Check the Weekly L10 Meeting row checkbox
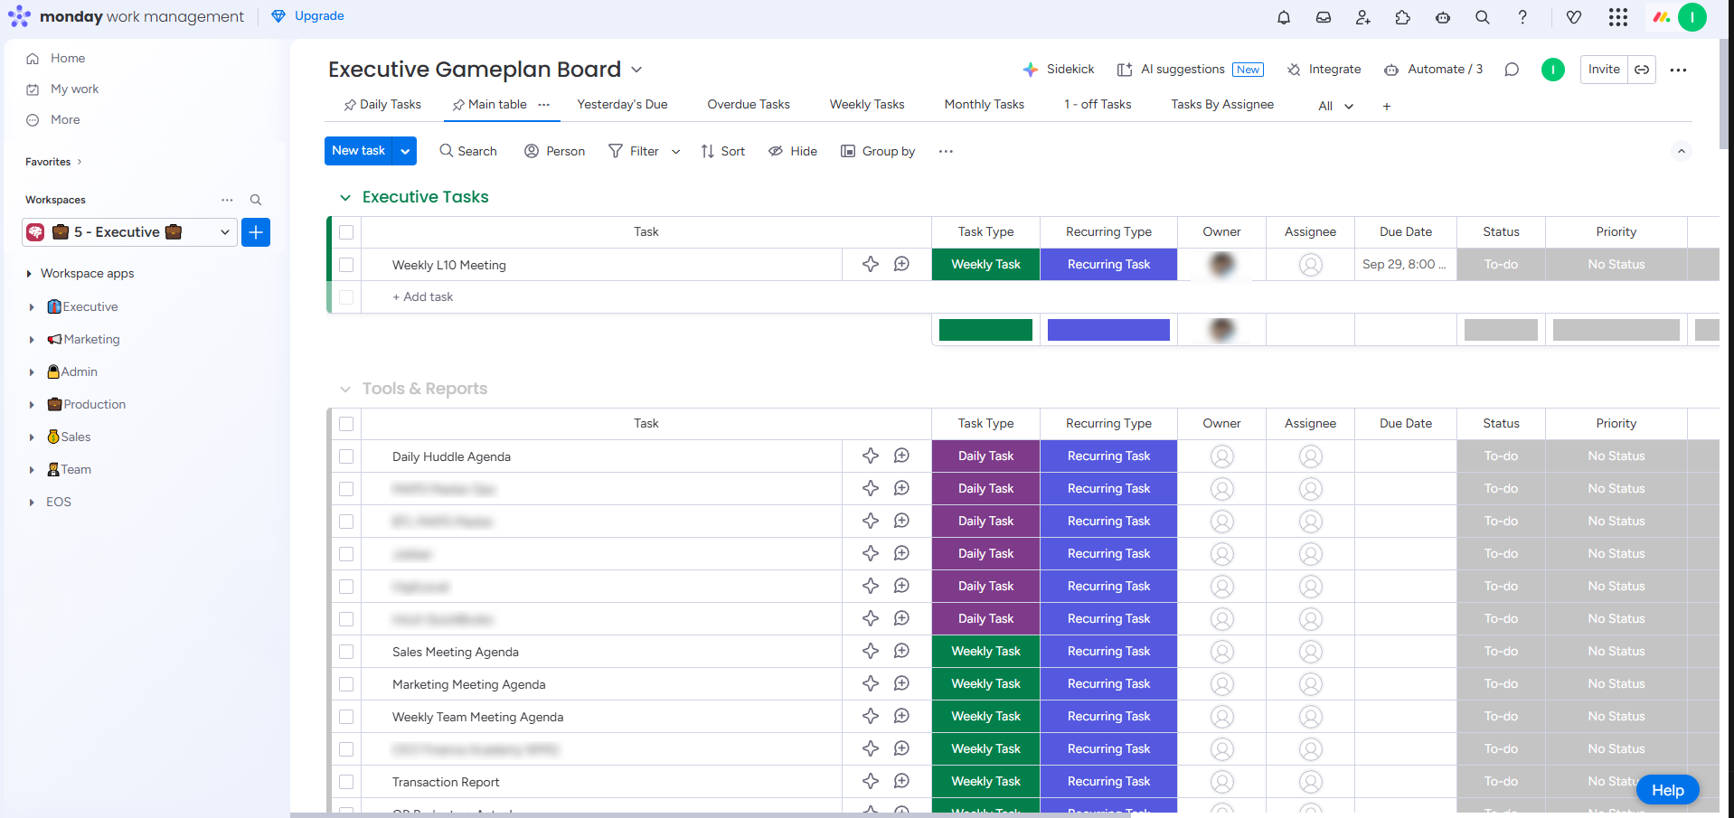1734x818 pixels. (x=346, y=265)
